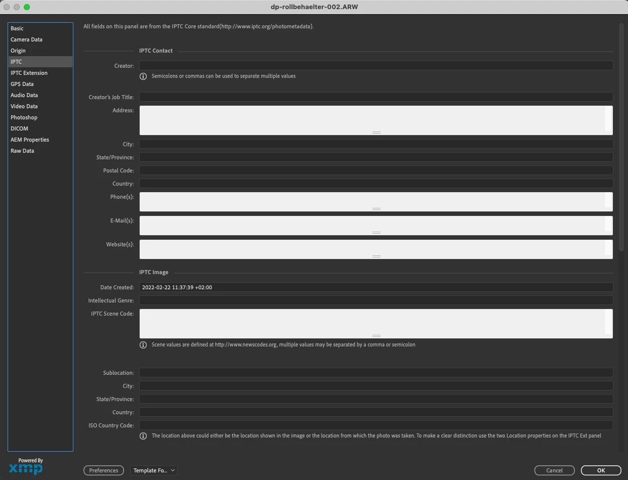
Task: Select the IPTC panel
Action: pos(40,62)
